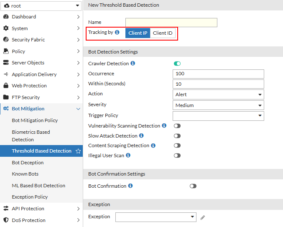Viewport: 283px width, 227px height.
Task: Choose the Client IP tracking option
Action: tap(138, 33)
